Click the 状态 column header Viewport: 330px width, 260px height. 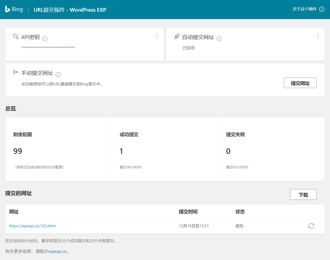point(240,212)
